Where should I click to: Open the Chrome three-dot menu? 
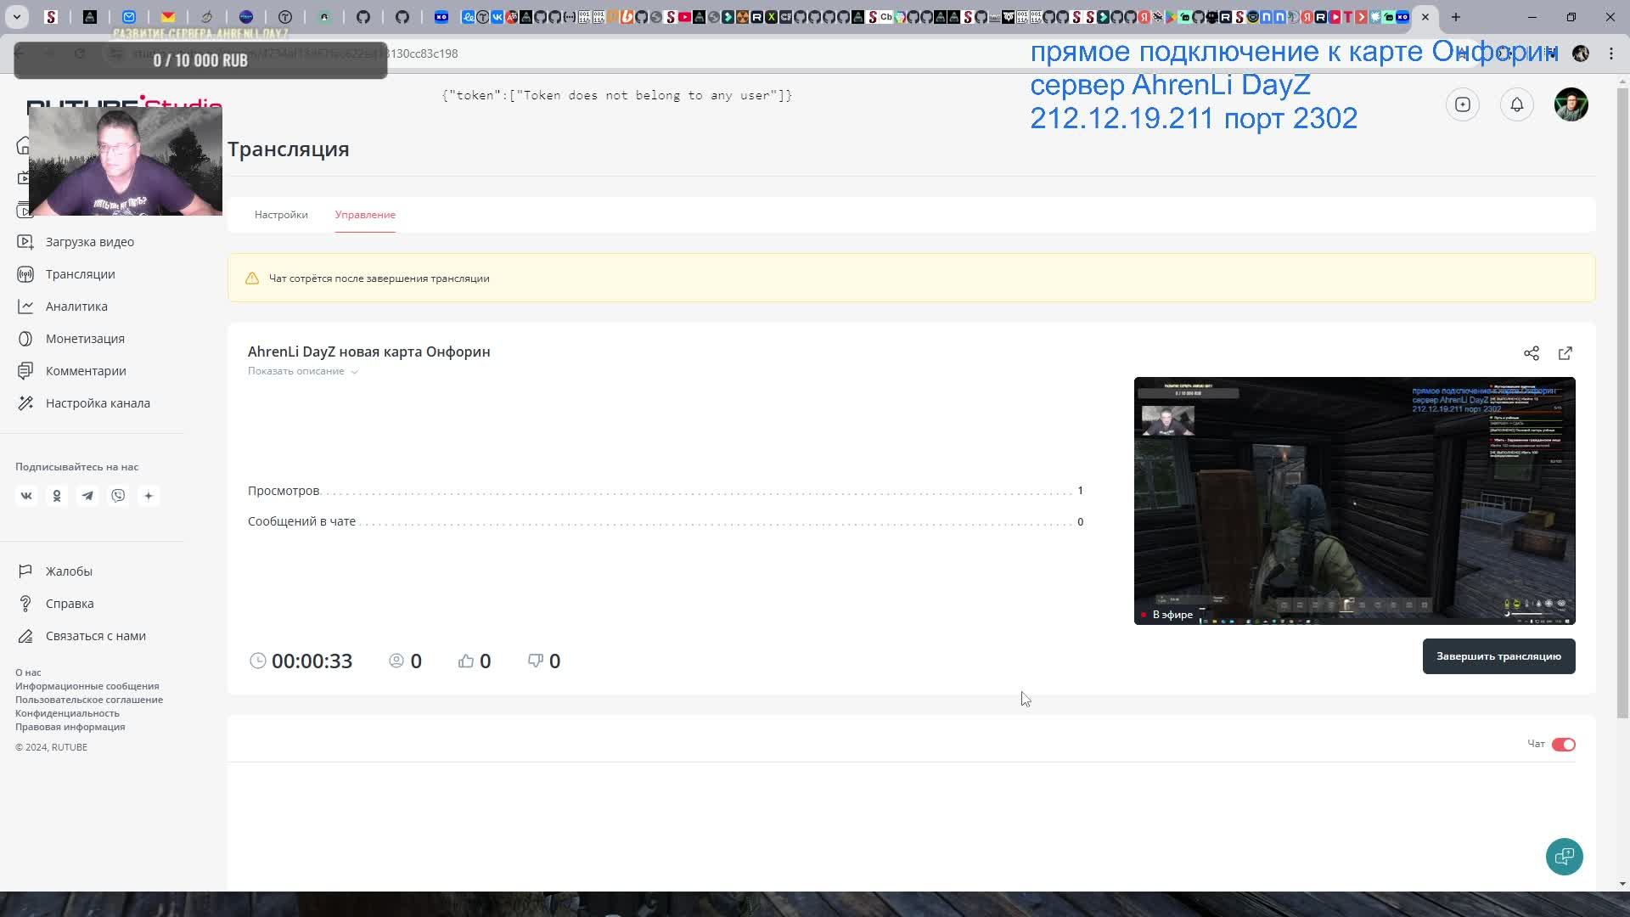[x=1610, y=53]
